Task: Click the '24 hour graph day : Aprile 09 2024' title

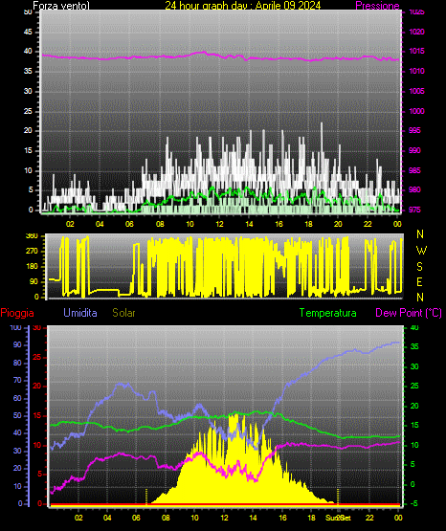Action: point(243,5)
